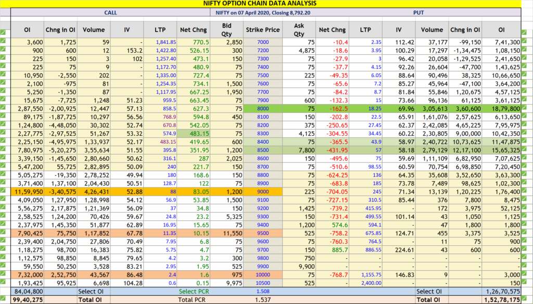The image size is (533, 304).
Task: Click the PUT section header
Action: click(x=418, y=12)
